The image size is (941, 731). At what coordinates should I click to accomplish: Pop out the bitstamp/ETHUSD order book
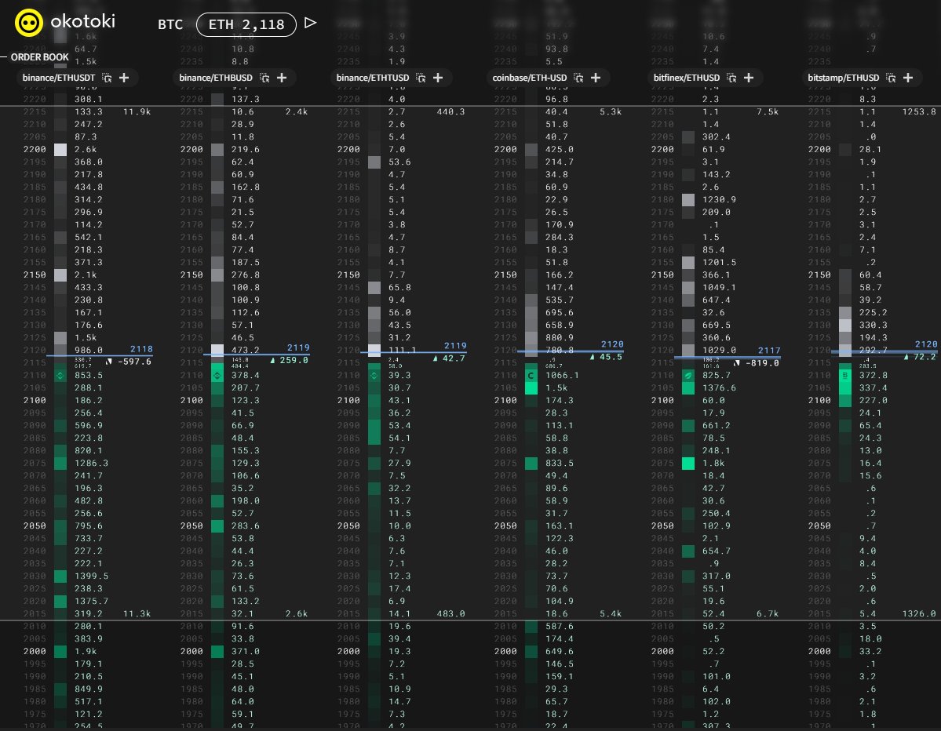click(x=891, y=78)
